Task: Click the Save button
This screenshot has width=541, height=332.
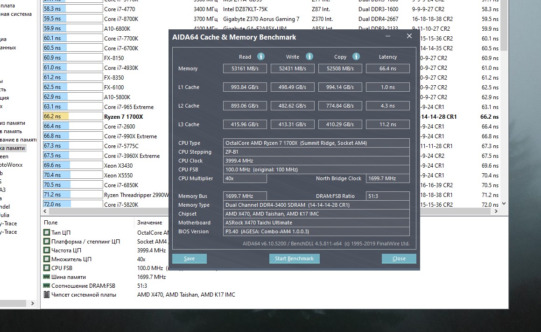Action: point(190,259)
